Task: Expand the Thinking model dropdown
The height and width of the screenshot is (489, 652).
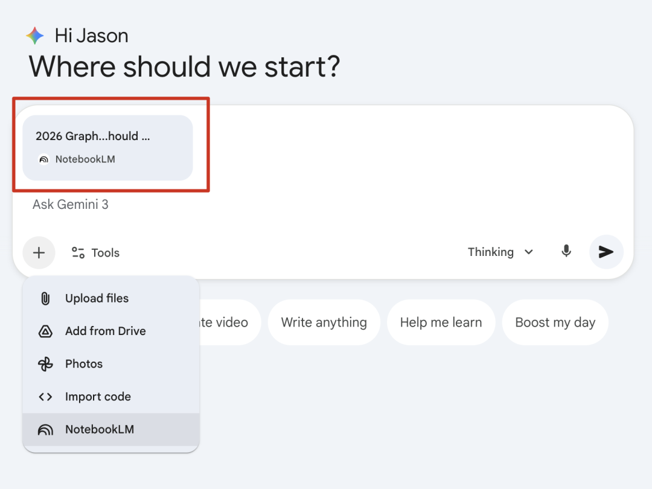Action: [500, 252]
